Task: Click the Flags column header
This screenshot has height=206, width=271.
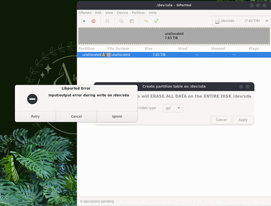Action: [x=254, y=49]
